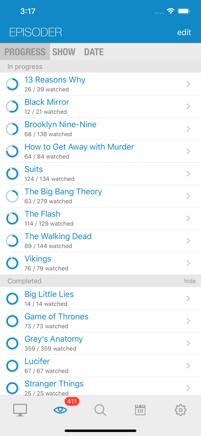Switch sorting to the DATE tab

click(x=94, y=52)
